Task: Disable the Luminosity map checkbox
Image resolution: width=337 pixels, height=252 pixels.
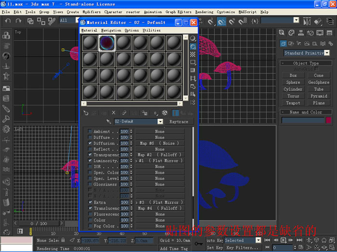Action: click(90, 160)
